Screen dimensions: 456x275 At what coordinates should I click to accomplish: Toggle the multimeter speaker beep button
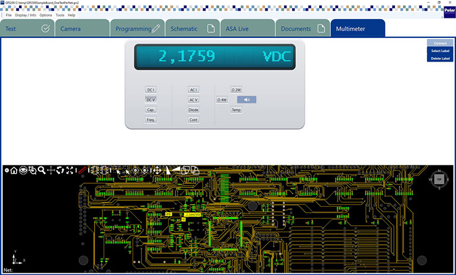coord(247,100)
